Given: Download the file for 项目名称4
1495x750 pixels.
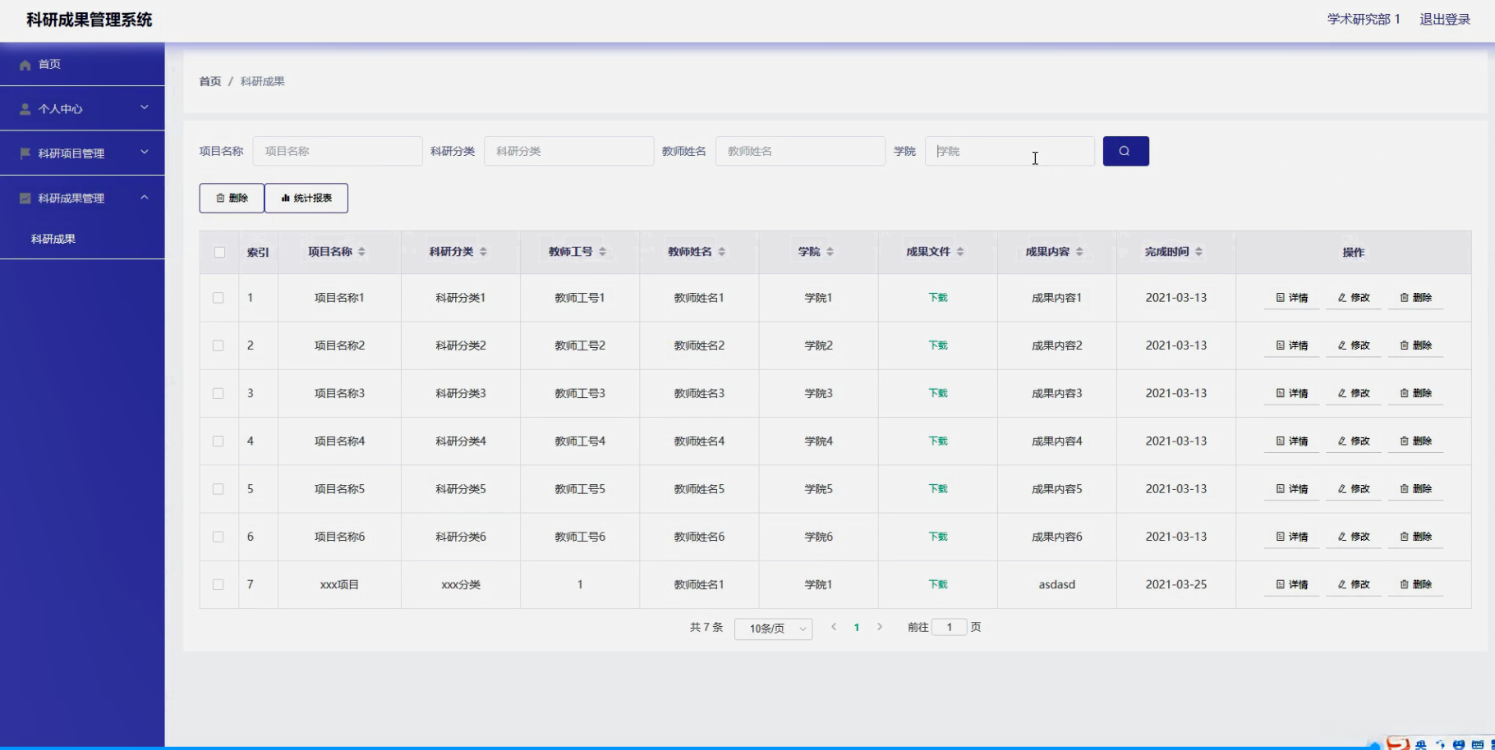Looking at the screenshot, I should click(938, 441).
